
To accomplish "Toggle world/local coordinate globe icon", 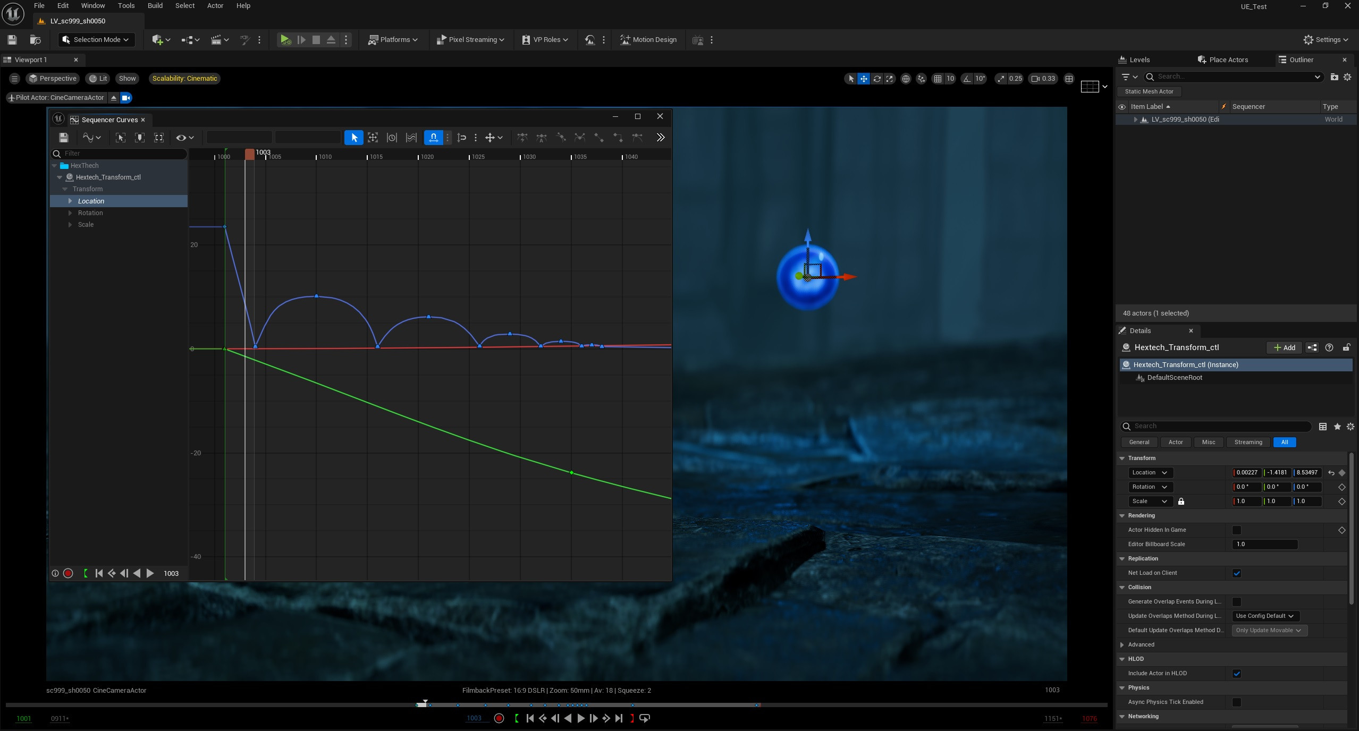I will coord(906,79).
